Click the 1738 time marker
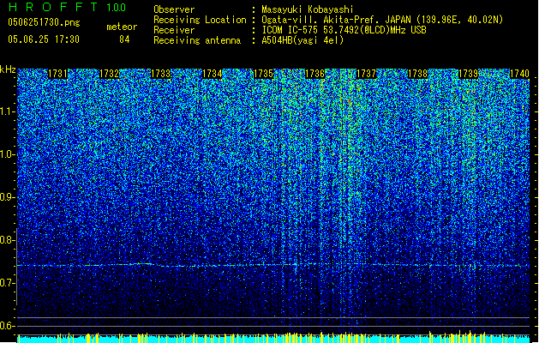This screenshot has width=539, height=343. (417, 74)
